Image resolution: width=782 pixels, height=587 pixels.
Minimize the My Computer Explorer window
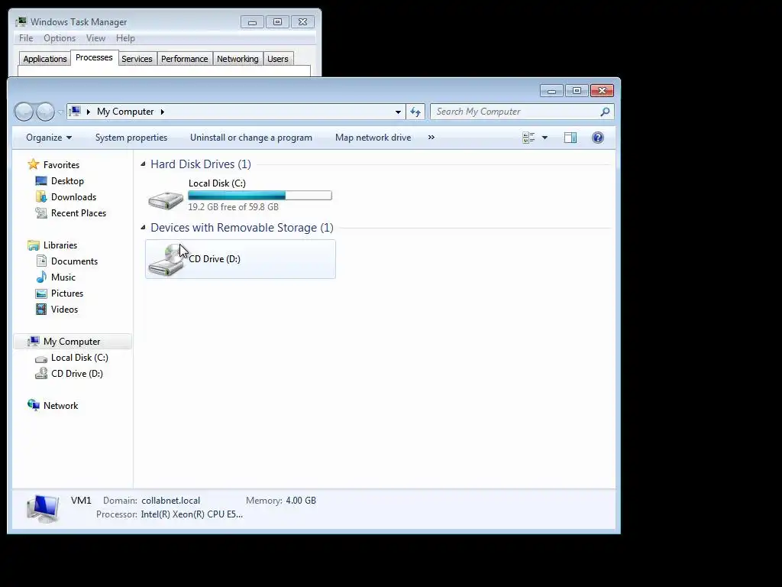tap(551, 91)
